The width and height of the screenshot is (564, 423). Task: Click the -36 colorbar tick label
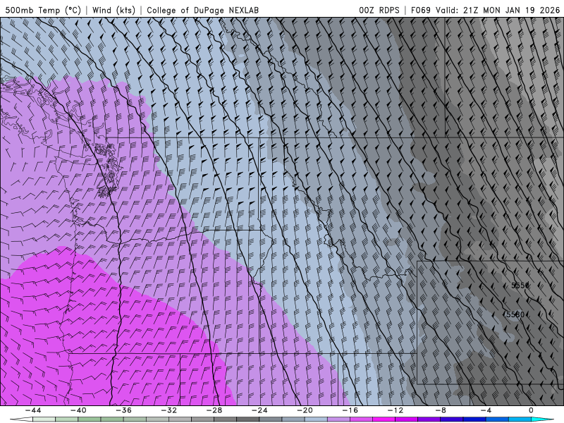pyautogui.click(x=124, y=410)
